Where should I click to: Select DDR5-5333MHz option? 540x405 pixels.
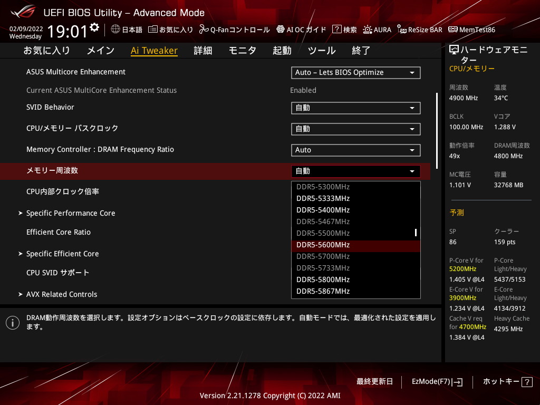pos(356,198)
